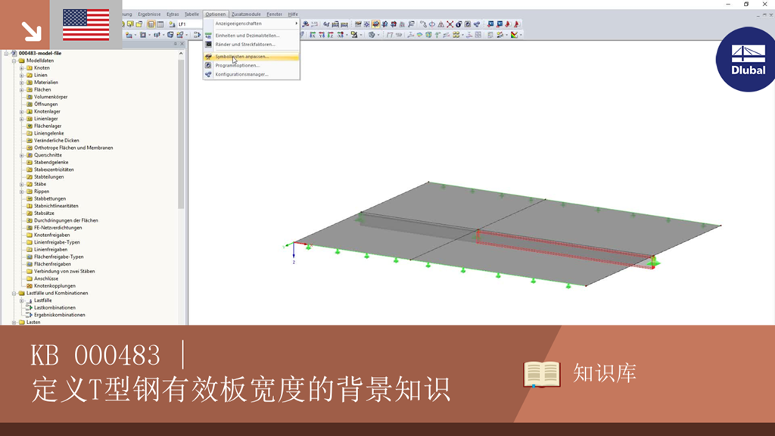Click the model file icon at tree root
Image resolution: width=775 pixels, height=436 pixels.
[14, 54]
